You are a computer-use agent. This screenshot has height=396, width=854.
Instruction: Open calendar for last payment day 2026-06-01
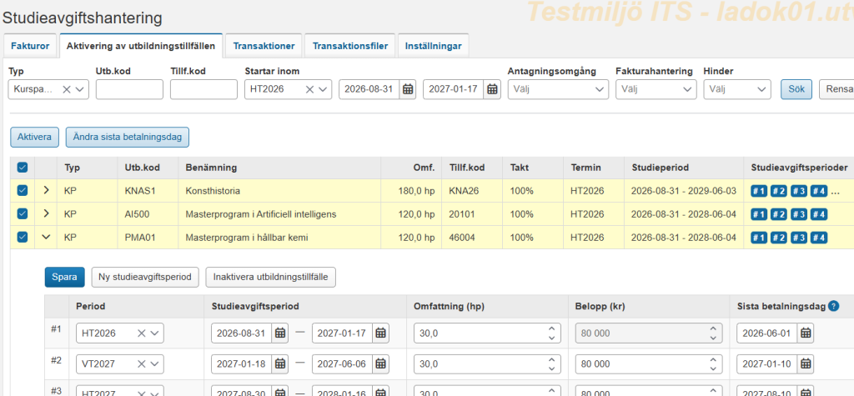pyautogui.click(x=806, y=333)
